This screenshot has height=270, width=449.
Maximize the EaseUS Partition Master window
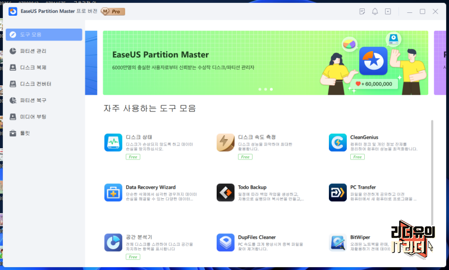click(x=423, y=11)
